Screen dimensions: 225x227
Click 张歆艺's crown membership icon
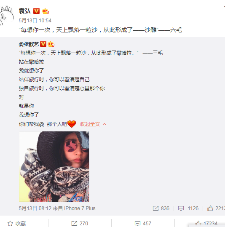pyautogui.click(x=51, y=44)
